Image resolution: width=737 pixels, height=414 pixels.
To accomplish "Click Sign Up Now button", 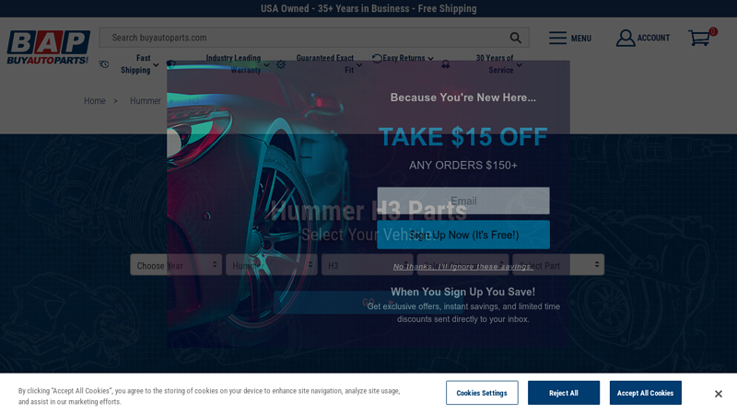I will (463, 235).
